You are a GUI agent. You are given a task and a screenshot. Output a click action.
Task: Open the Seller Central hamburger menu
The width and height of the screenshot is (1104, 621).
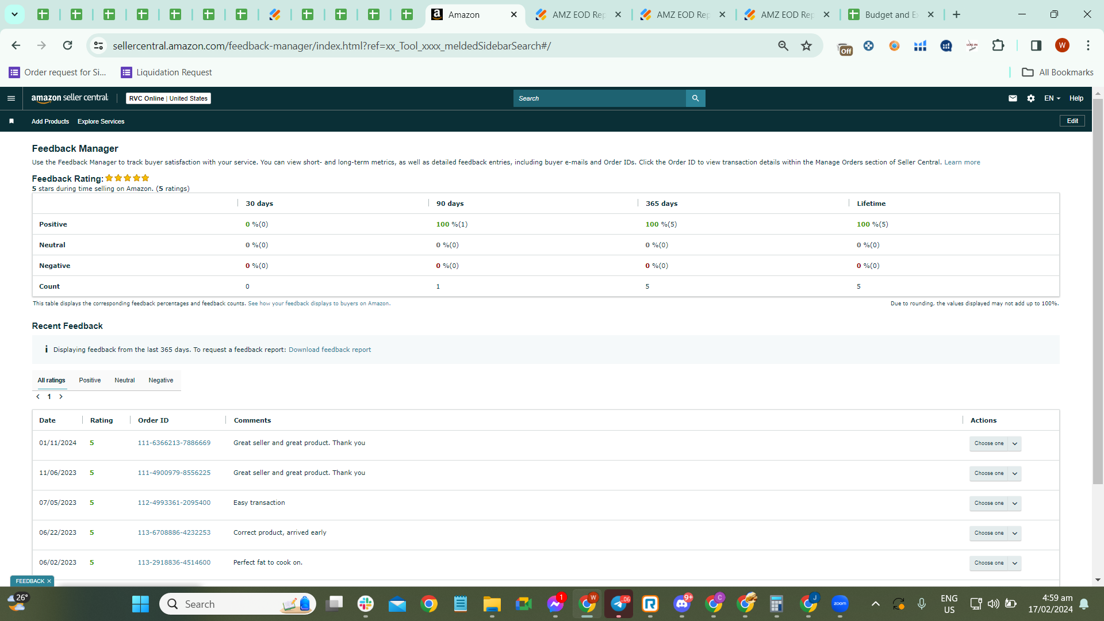[x=11, y=98]
